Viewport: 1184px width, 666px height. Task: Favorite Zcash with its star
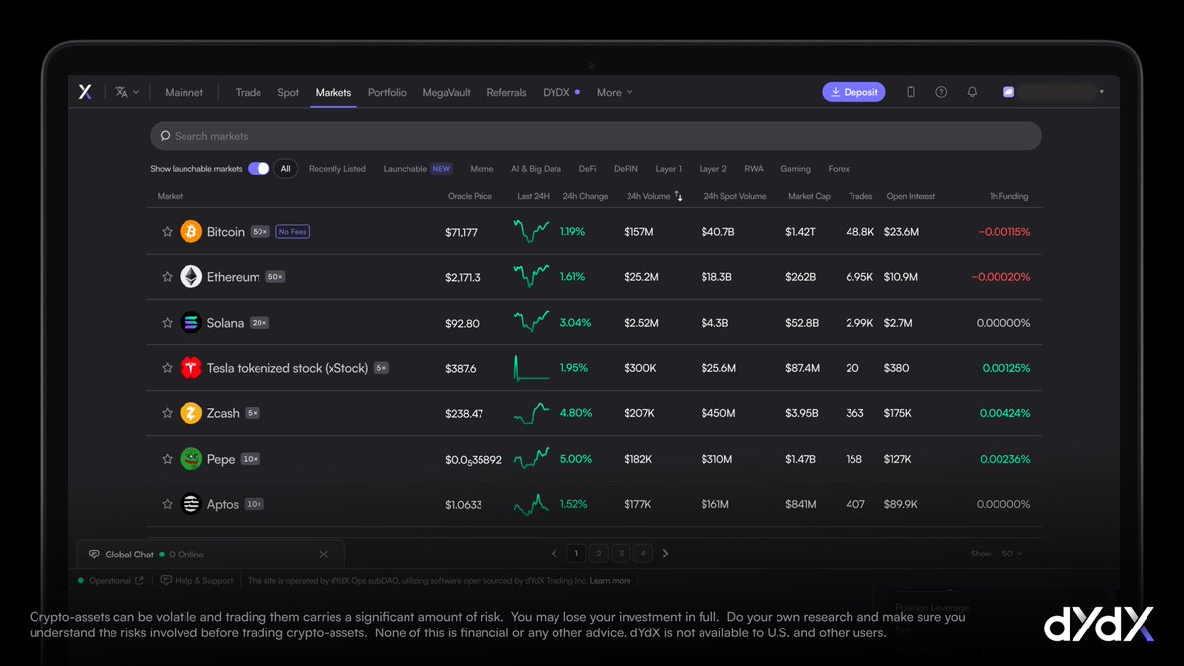coord(167,413)
